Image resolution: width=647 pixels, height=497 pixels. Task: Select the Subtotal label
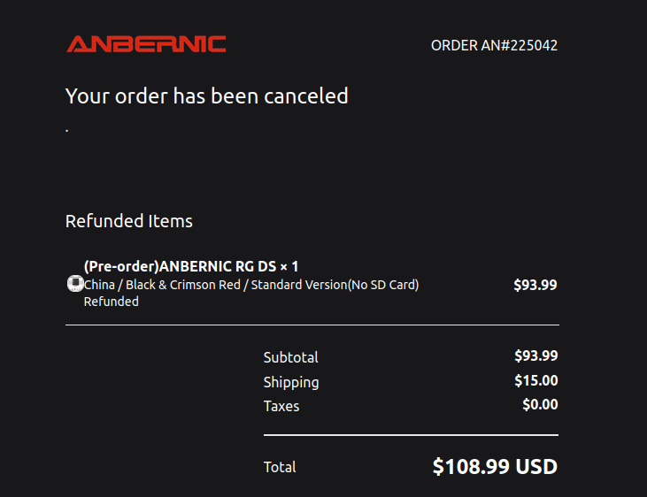(290, 357)
